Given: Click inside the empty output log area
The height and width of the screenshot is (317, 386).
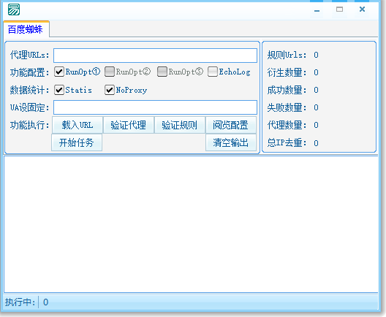Looking at the screenshot, I should tap(191, 224).
